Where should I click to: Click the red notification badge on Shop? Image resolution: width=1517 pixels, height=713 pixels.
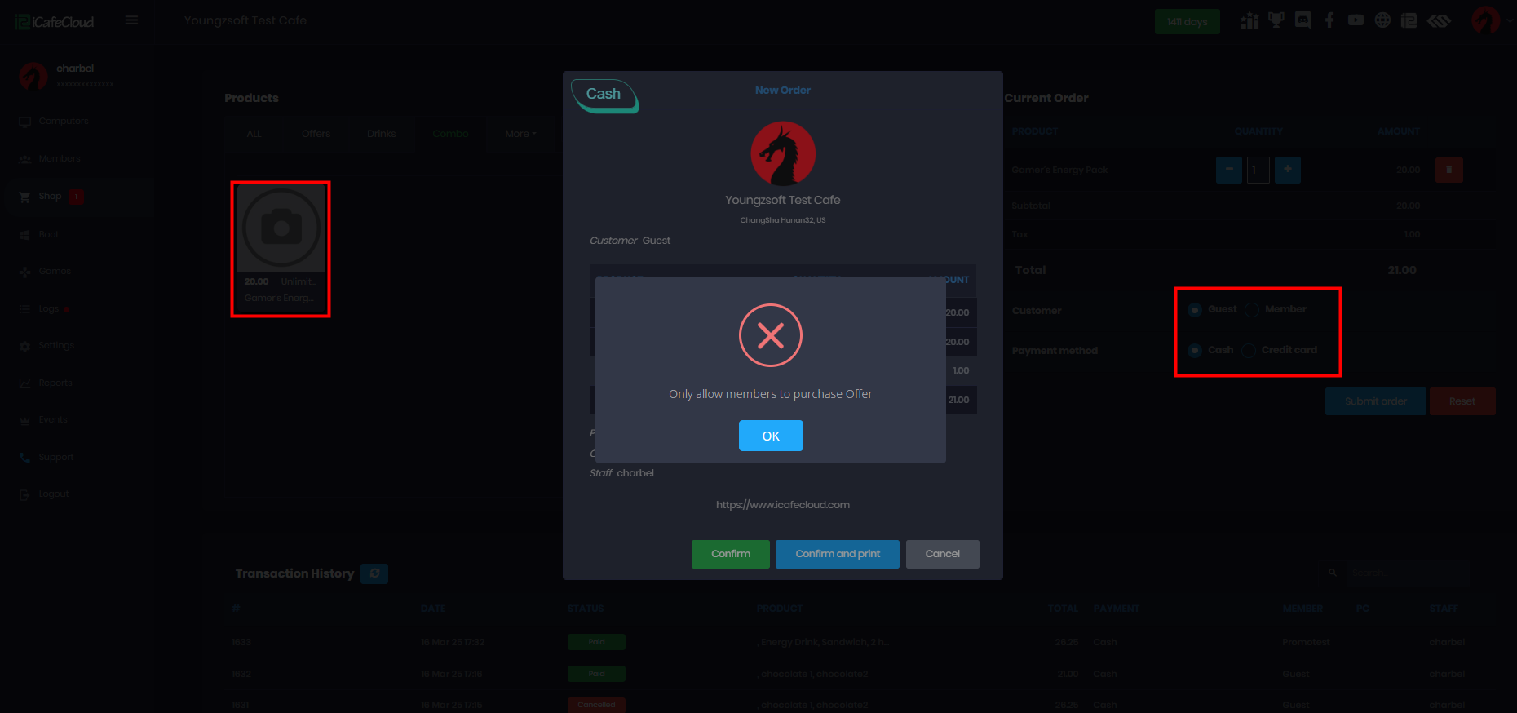76,197
